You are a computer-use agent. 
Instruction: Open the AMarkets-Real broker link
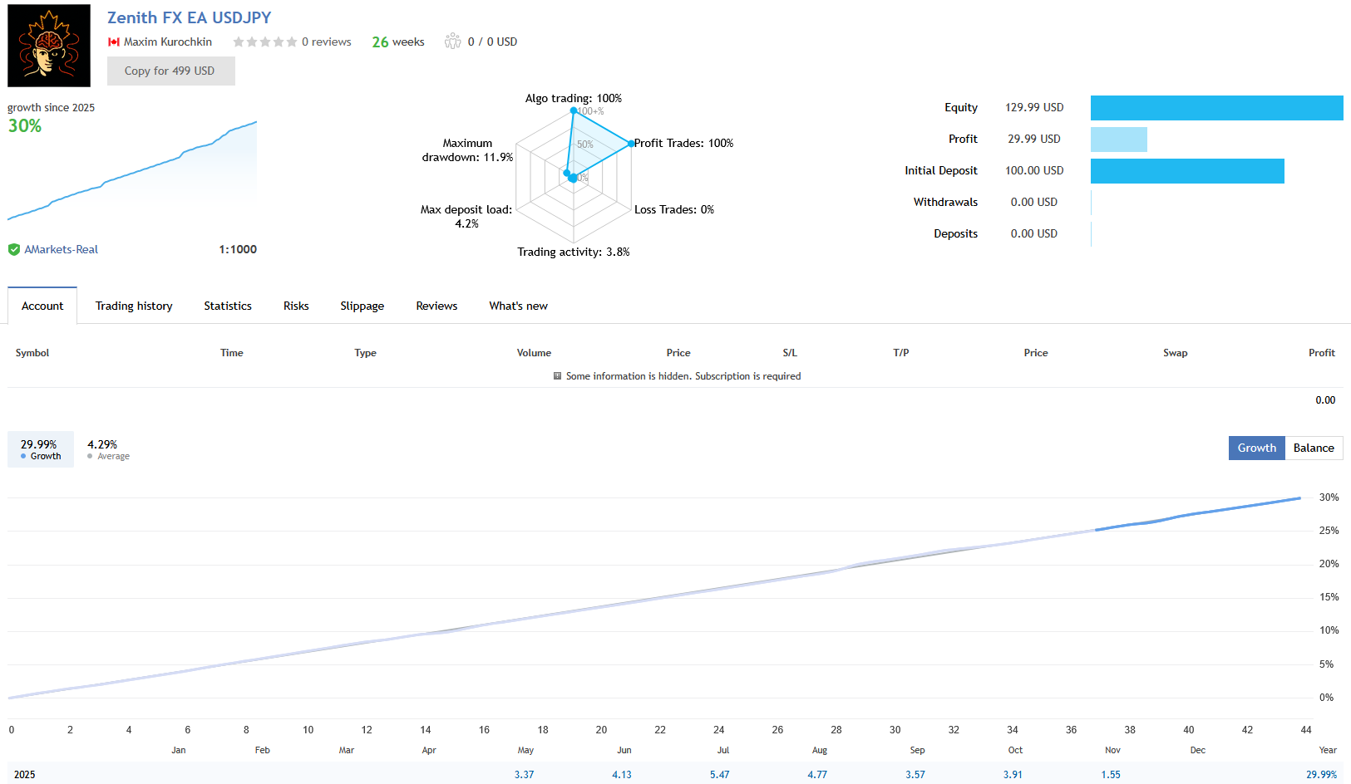tap(61, 249)
